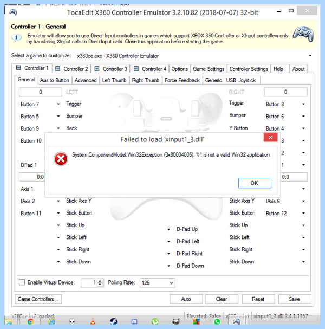
Task: Click the large gamepad image in header
Action: (303, 34)
